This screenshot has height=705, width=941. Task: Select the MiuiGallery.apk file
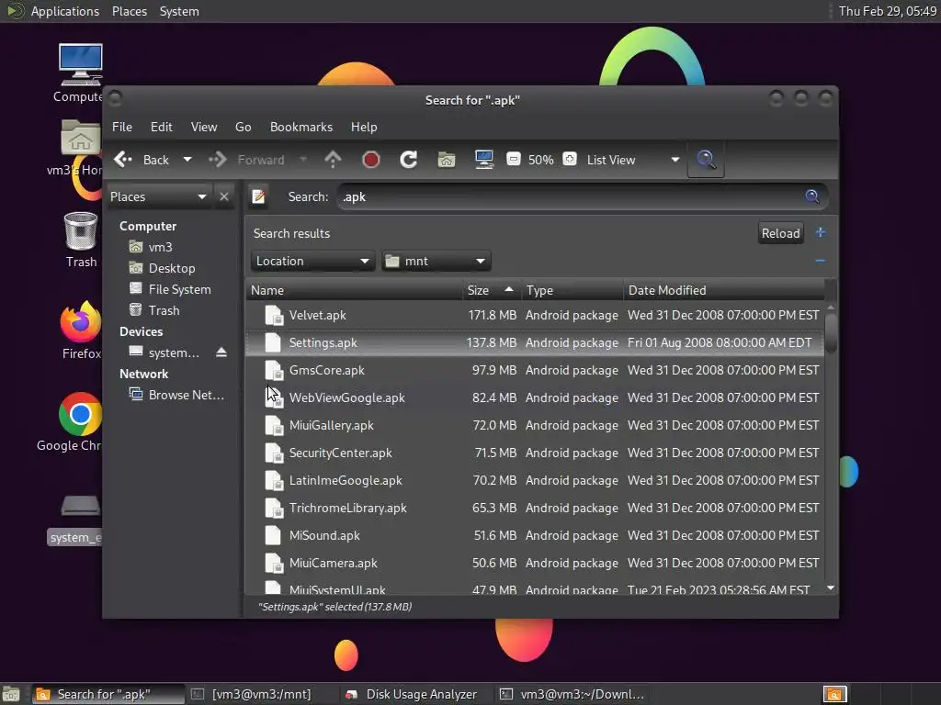pyautogui.click(x=534, y=426)
